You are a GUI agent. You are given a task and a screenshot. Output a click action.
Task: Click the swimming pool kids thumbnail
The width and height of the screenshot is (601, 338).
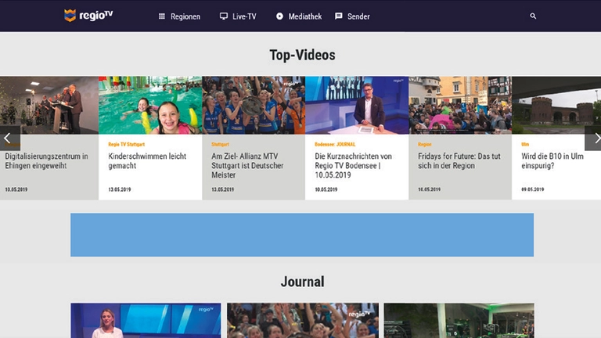click(x=150, y=105)
